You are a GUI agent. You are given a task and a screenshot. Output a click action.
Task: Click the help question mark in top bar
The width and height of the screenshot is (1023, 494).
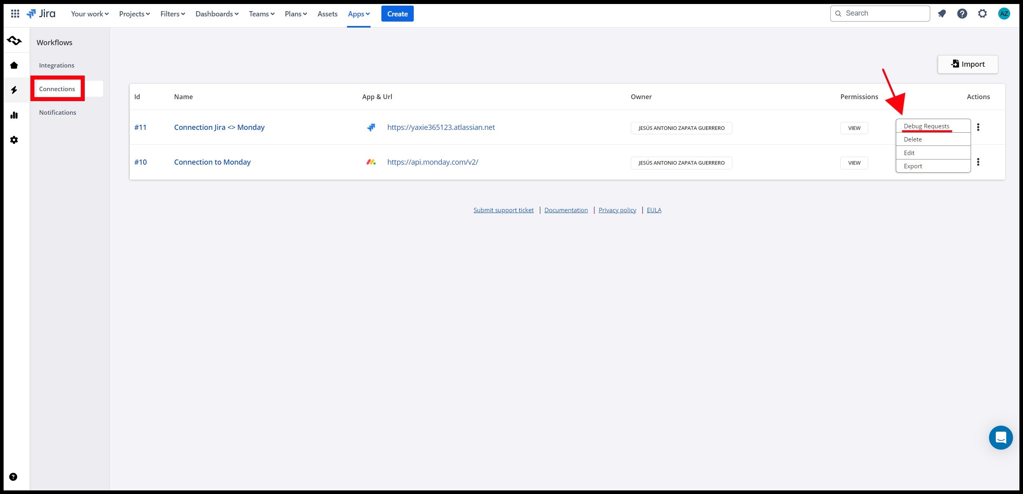click(962, 14)
